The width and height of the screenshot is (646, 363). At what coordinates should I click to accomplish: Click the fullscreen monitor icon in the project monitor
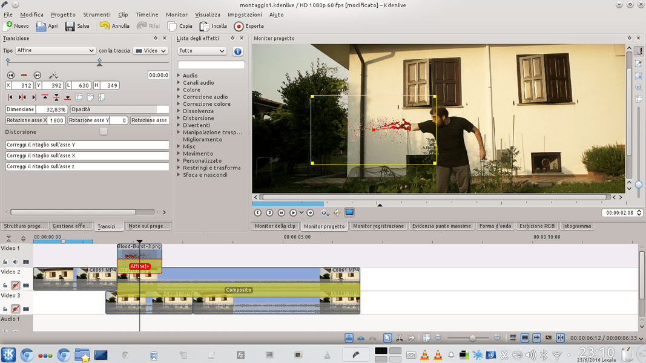coord(348,212)
